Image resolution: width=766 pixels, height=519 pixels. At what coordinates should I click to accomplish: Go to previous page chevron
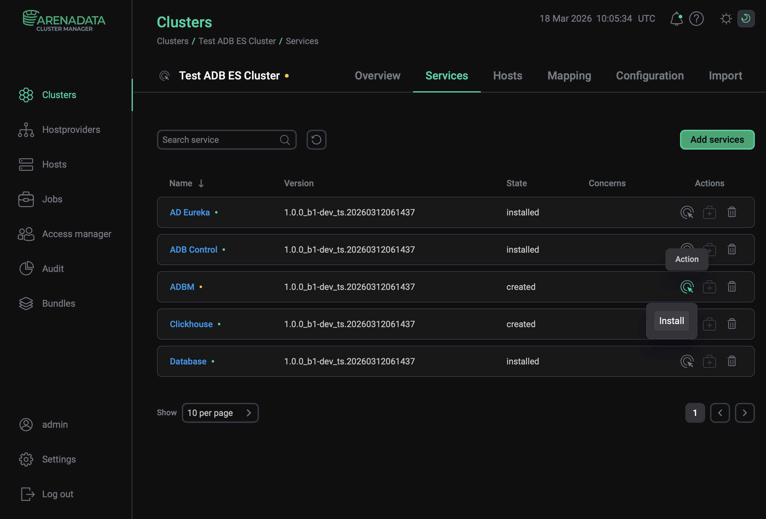(719, 413)
